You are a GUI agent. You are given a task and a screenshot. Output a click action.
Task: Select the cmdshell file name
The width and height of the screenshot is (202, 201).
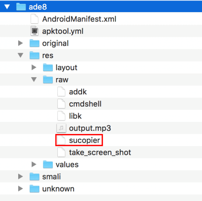(x=85, y=104)
